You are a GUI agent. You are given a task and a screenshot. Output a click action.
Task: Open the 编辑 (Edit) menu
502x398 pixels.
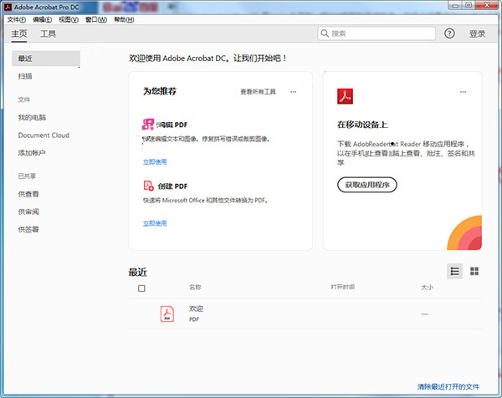point(43,20)
